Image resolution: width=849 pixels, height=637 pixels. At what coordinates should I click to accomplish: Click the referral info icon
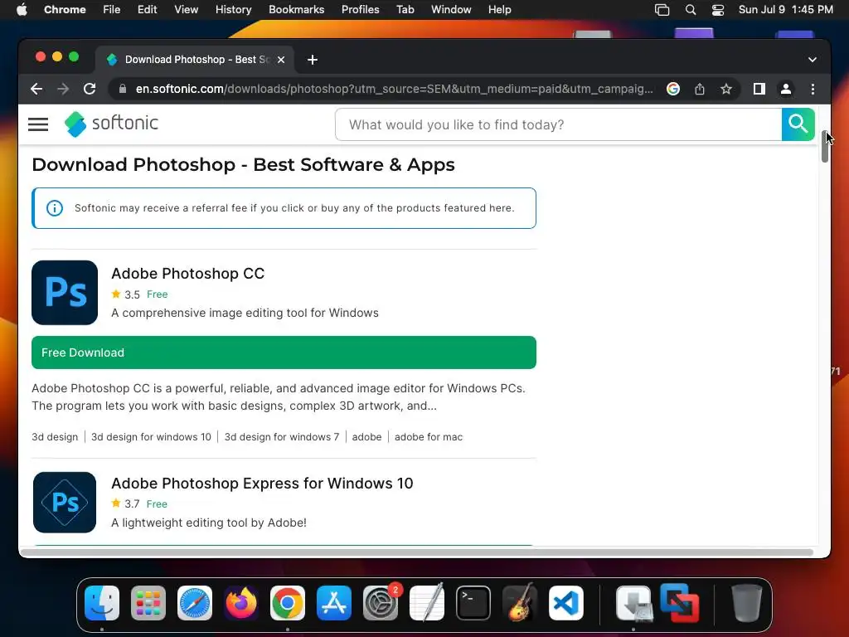[55, 208]
